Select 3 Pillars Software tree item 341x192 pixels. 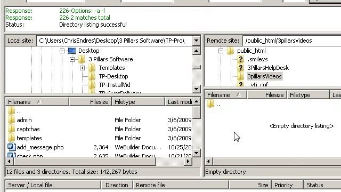(x=110, y=59)
